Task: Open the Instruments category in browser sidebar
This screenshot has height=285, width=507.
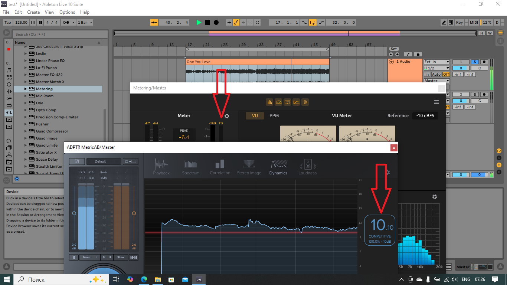Action: (x=9, y=84)
